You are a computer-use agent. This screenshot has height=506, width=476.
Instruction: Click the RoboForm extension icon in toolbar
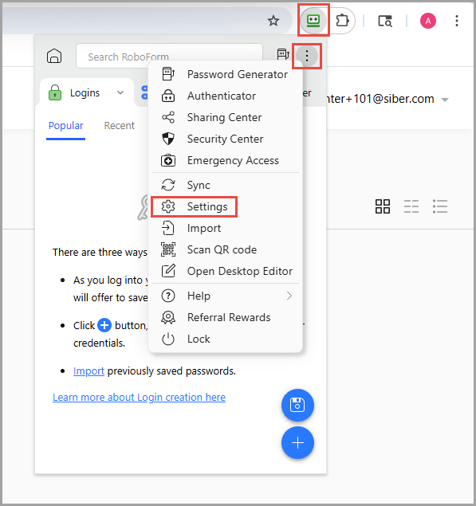coord(313,21)
